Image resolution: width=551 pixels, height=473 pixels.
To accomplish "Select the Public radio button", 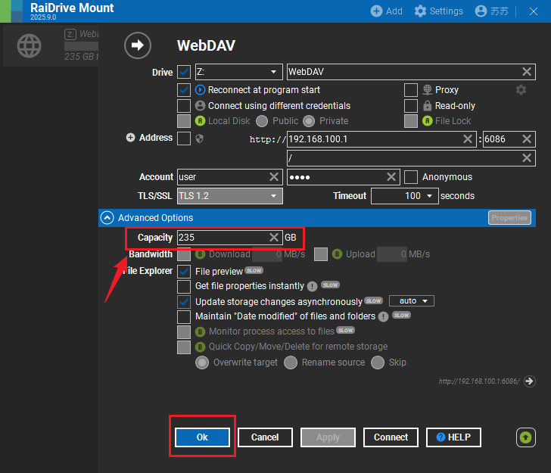I will 262,121.
